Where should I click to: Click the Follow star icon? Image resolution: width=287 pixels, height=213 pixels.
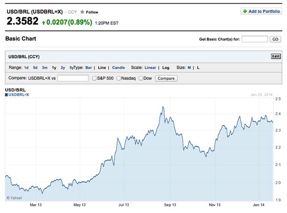pyautogui.click(x=82, y=12)
